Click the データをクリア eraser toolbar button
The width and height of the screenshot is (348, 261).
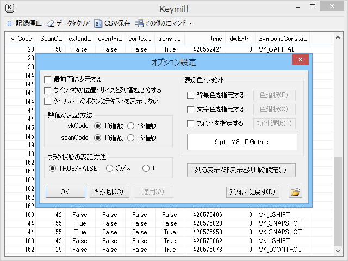(x=69, y=23)
